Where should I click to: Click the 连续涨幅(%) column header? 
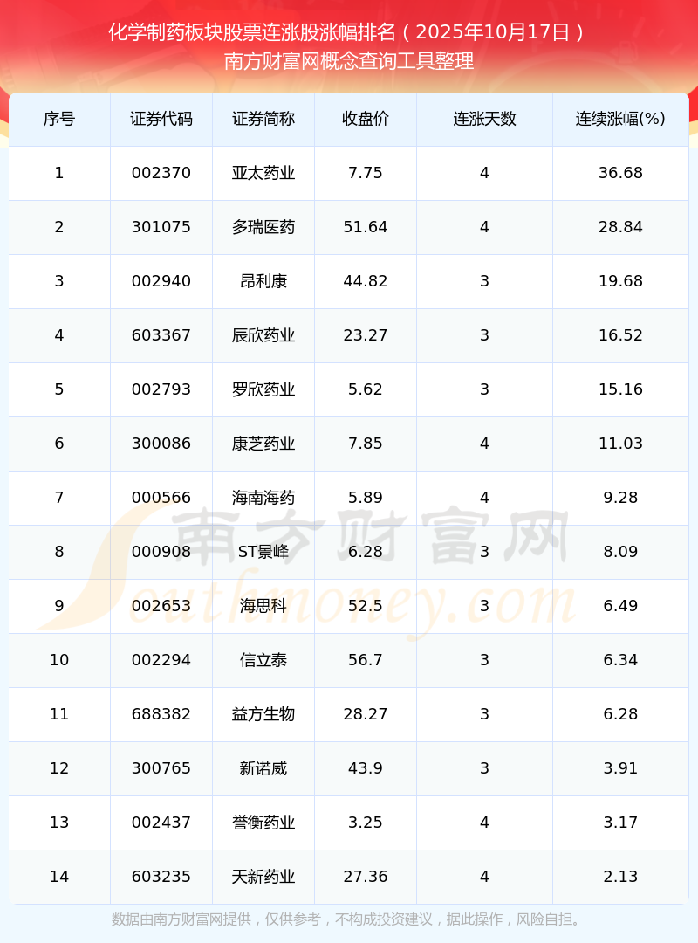click(x=620, y=119)
